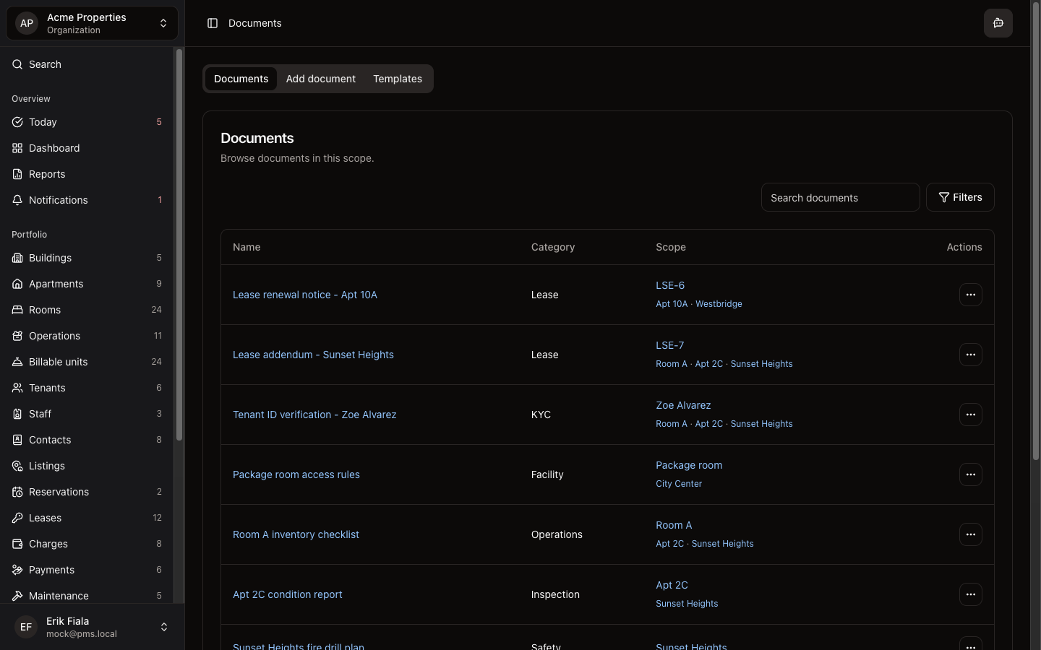The width and height of the screenshot is (1041, 650).
Task: Click the Payments icon in sidebar
Action: coord(17,570)
